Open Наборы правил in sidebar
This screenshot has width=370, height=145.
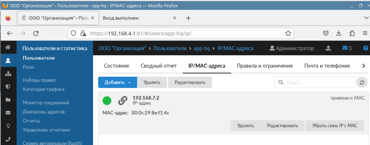click(x=39, y=80)
